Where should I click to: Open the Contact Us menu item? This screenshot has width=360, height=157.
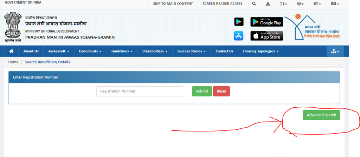tap(224, 51)
